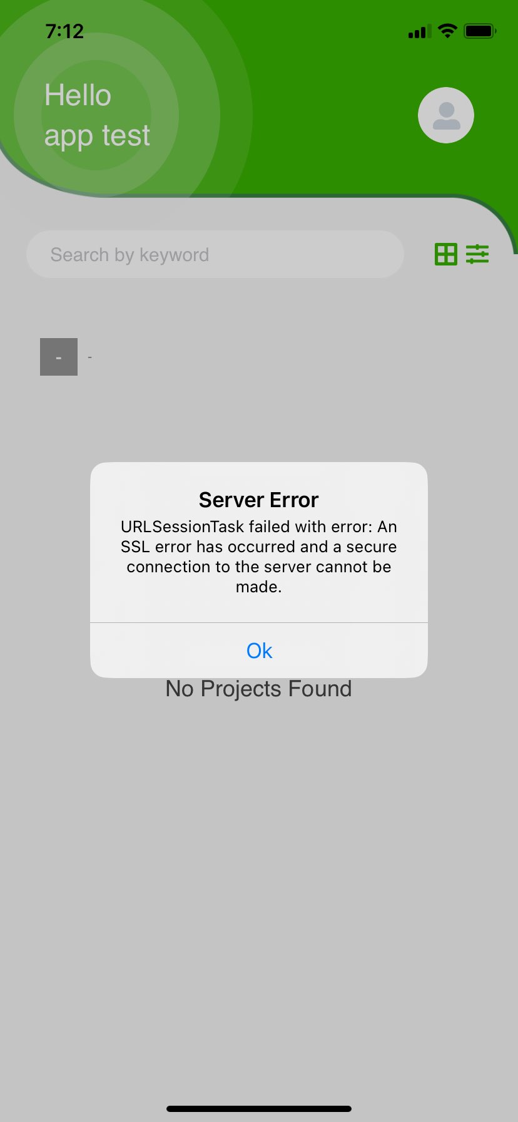Viewport: 518px width, 1122px height.
Task: Tap the Wi-Fi status icon
Action: click(447, 31)
